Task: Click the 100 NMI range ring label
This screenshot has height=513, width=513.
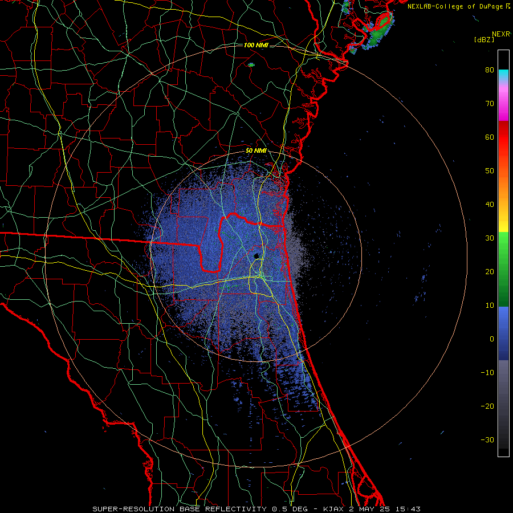Action: click(x=255, y=45)
